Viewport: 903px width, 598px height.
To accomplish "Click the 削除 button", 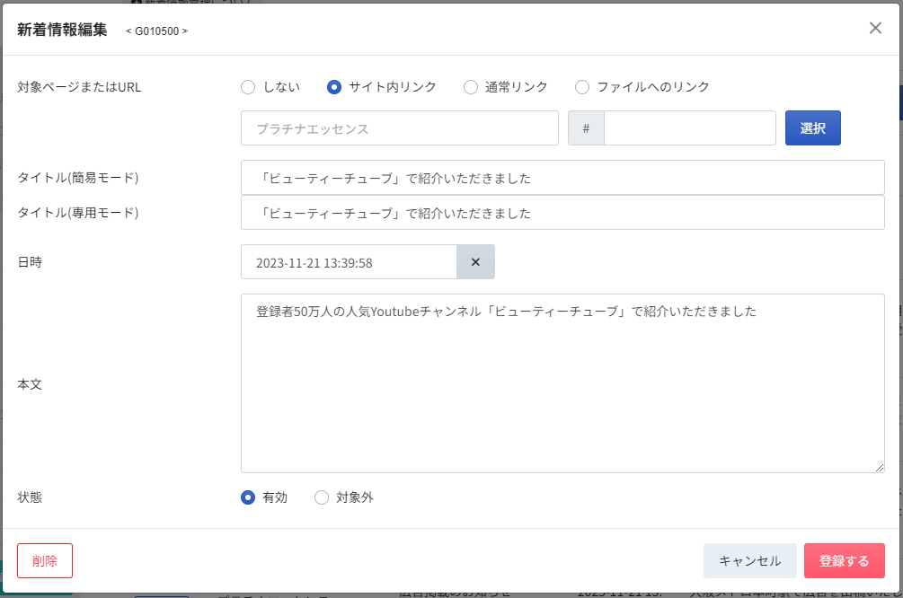I will tap(45, 560).
